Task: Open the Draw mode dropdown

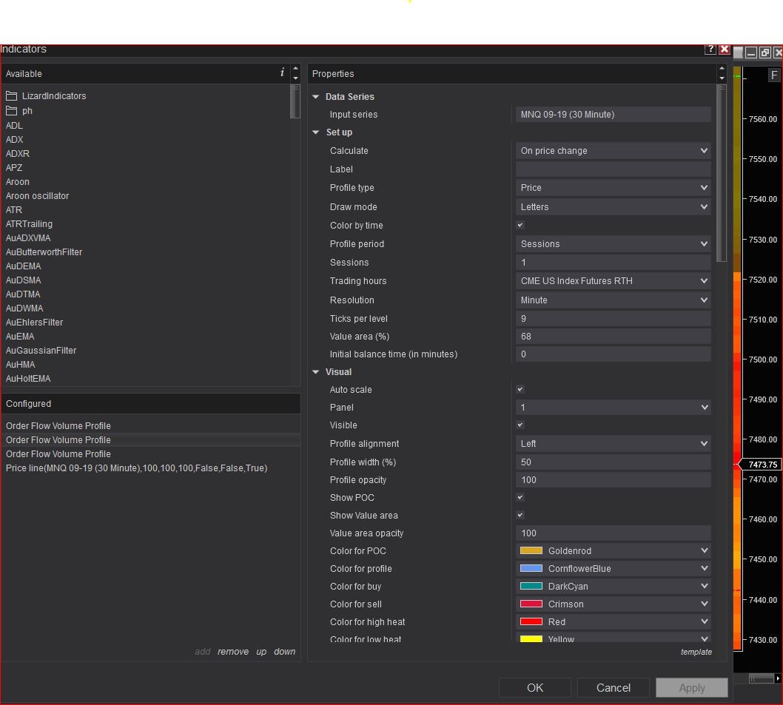Action: point(613,207)
